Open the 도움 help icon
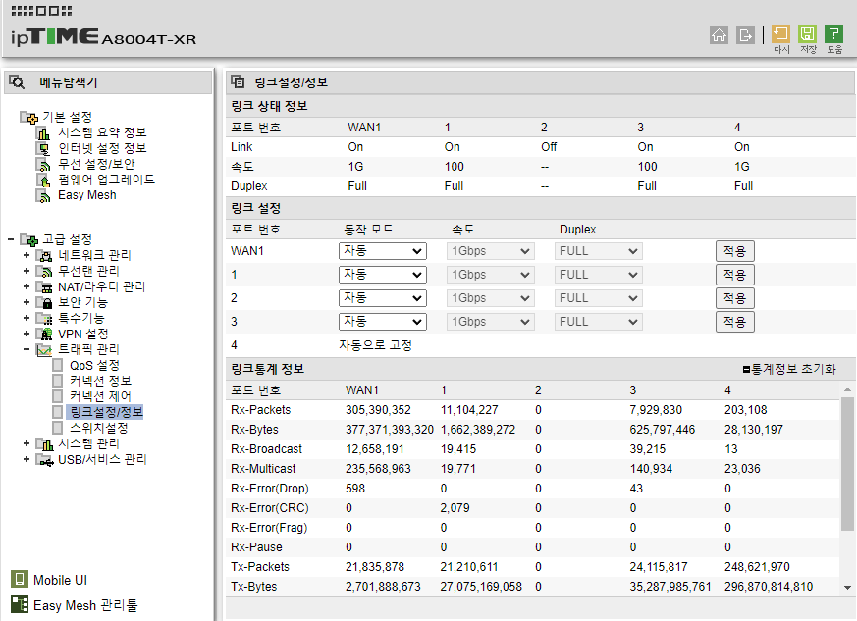857x621 pixels. [x=833, y=34]
